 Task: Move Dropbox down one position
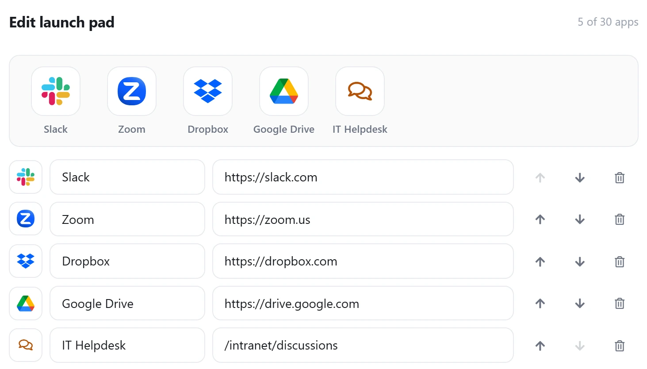point(580,262)
